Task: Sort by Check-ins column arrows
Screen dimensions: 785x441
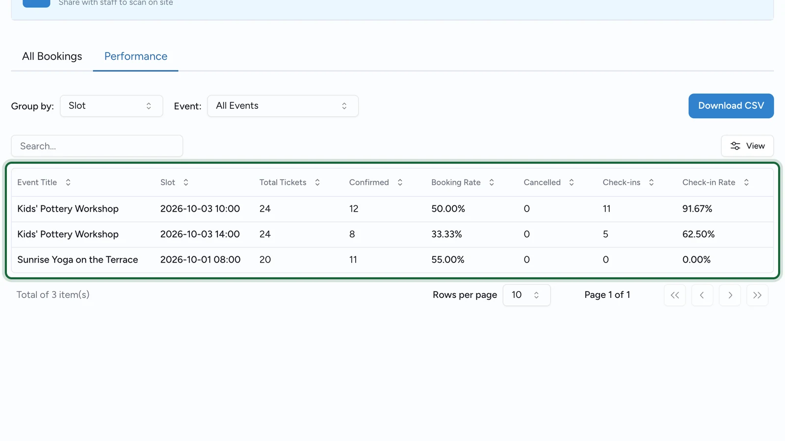Action: (652, 182)
